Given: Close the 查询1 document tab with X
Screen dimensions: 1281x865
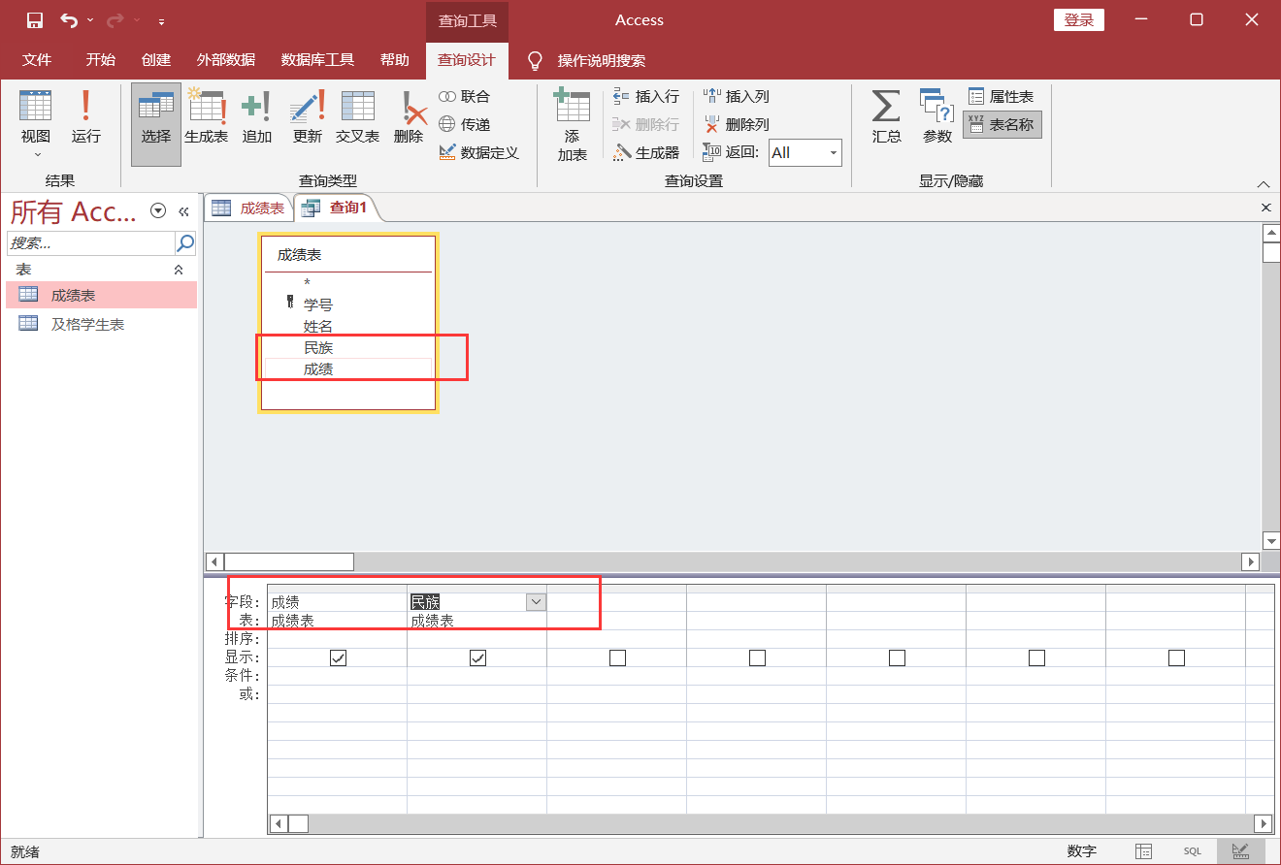Looking at the screenshot, I should 1265,208.
